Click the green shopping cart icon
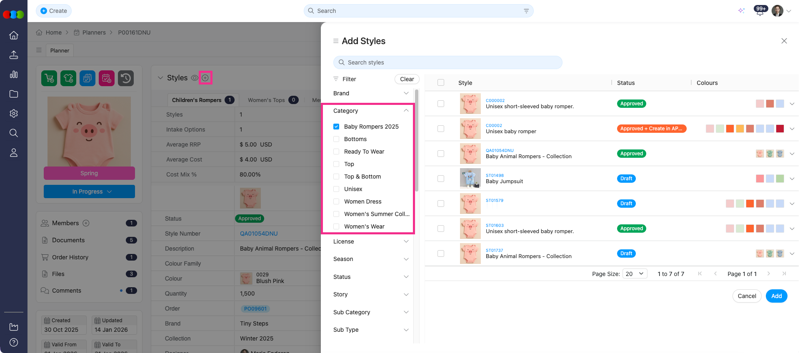The image size is (800, 353). [x=49, y=78]
